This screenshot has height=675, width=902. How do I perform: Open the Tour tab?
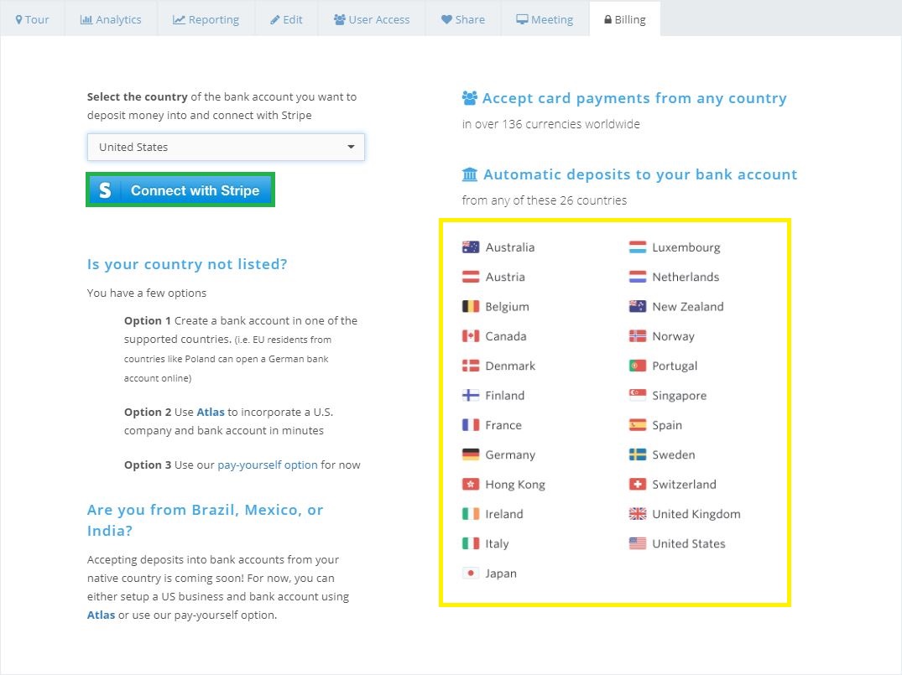32,19
